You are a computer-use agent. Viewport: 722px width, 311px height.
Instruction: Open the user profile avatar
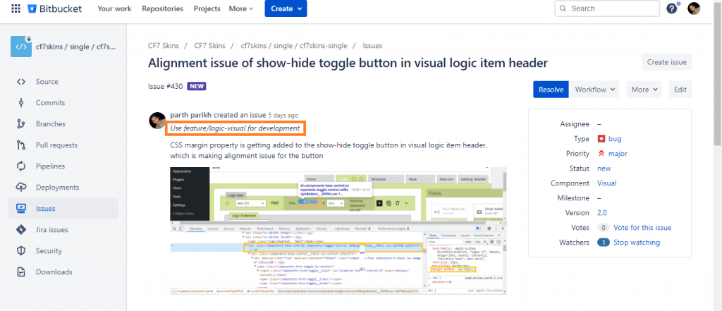coord(694,8)
